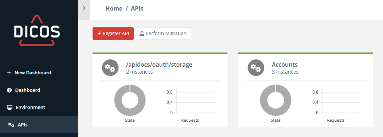Click the DICOS logo

[37, 30]
